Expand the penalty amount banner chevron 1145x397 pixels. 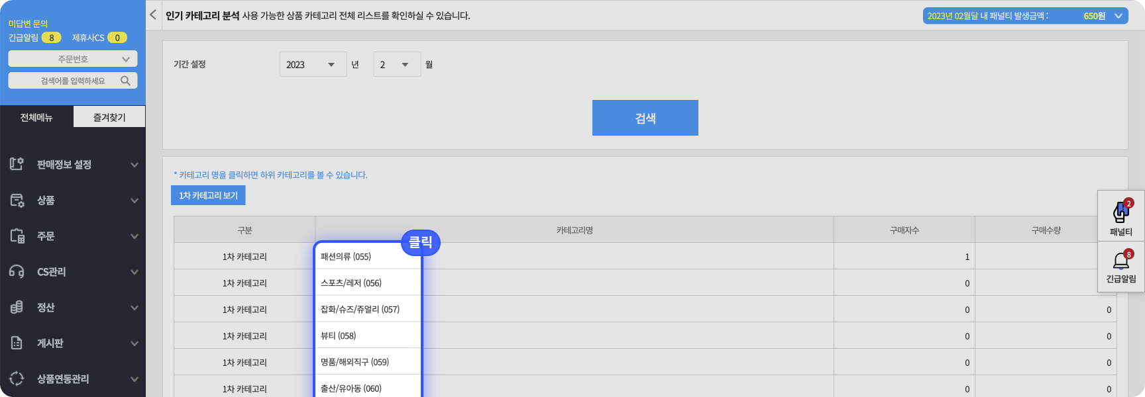coord(1118,16)
